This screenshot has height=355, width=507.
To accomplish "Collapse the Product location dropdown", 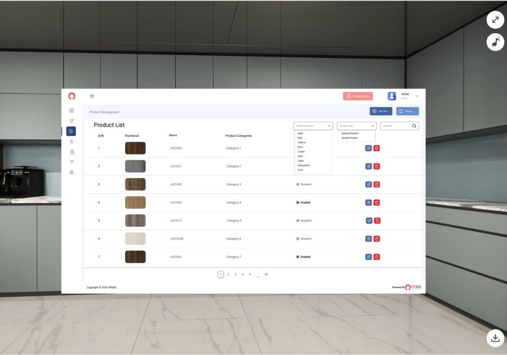I will pyautogui.click(x=329, y=125).
